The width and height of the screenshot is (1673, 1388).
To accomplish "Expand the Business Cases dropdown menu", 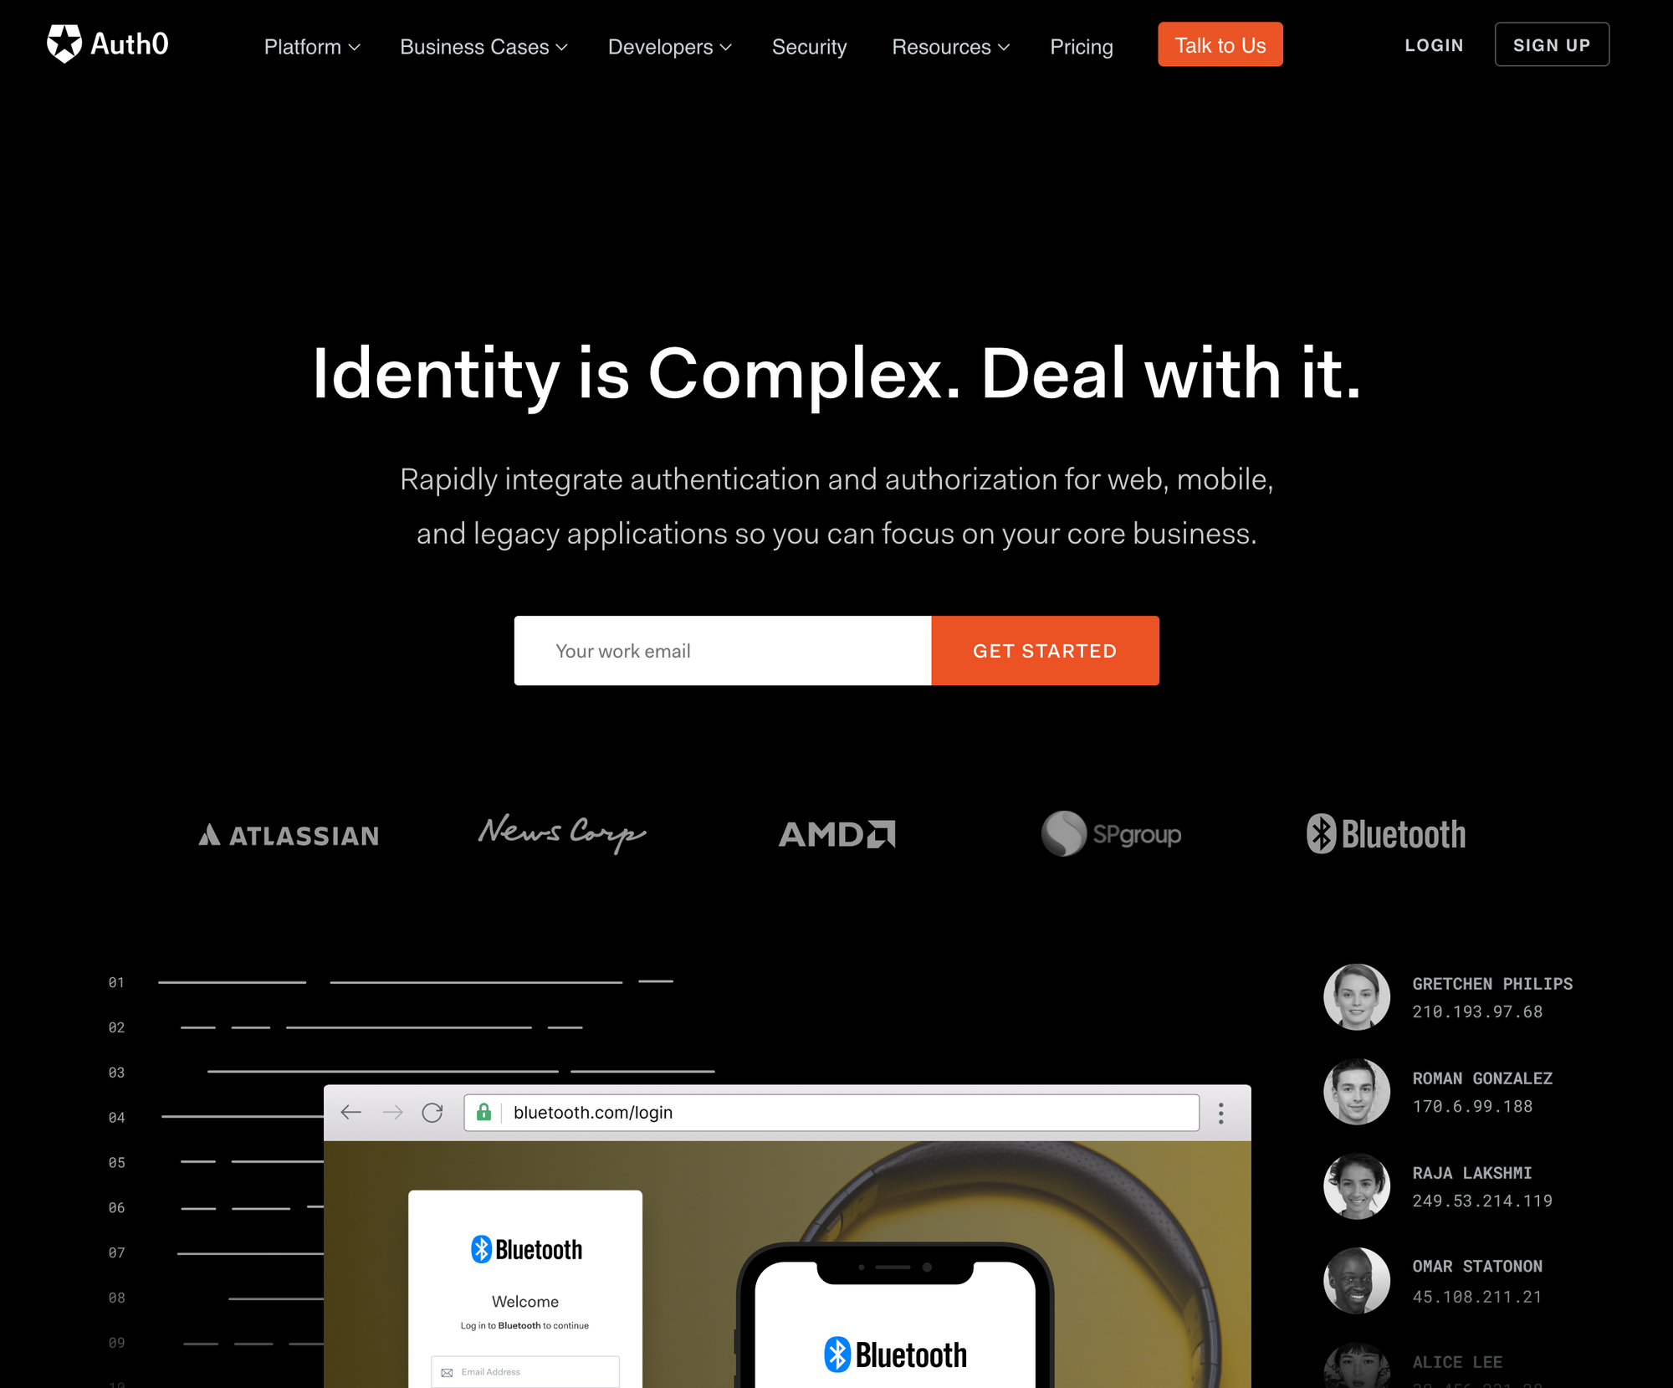I will [x=483, y=46].
